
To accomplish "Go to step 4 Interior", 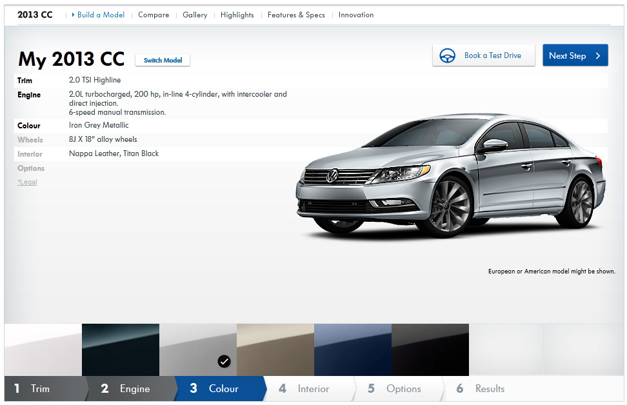I will tap(310, 389).
